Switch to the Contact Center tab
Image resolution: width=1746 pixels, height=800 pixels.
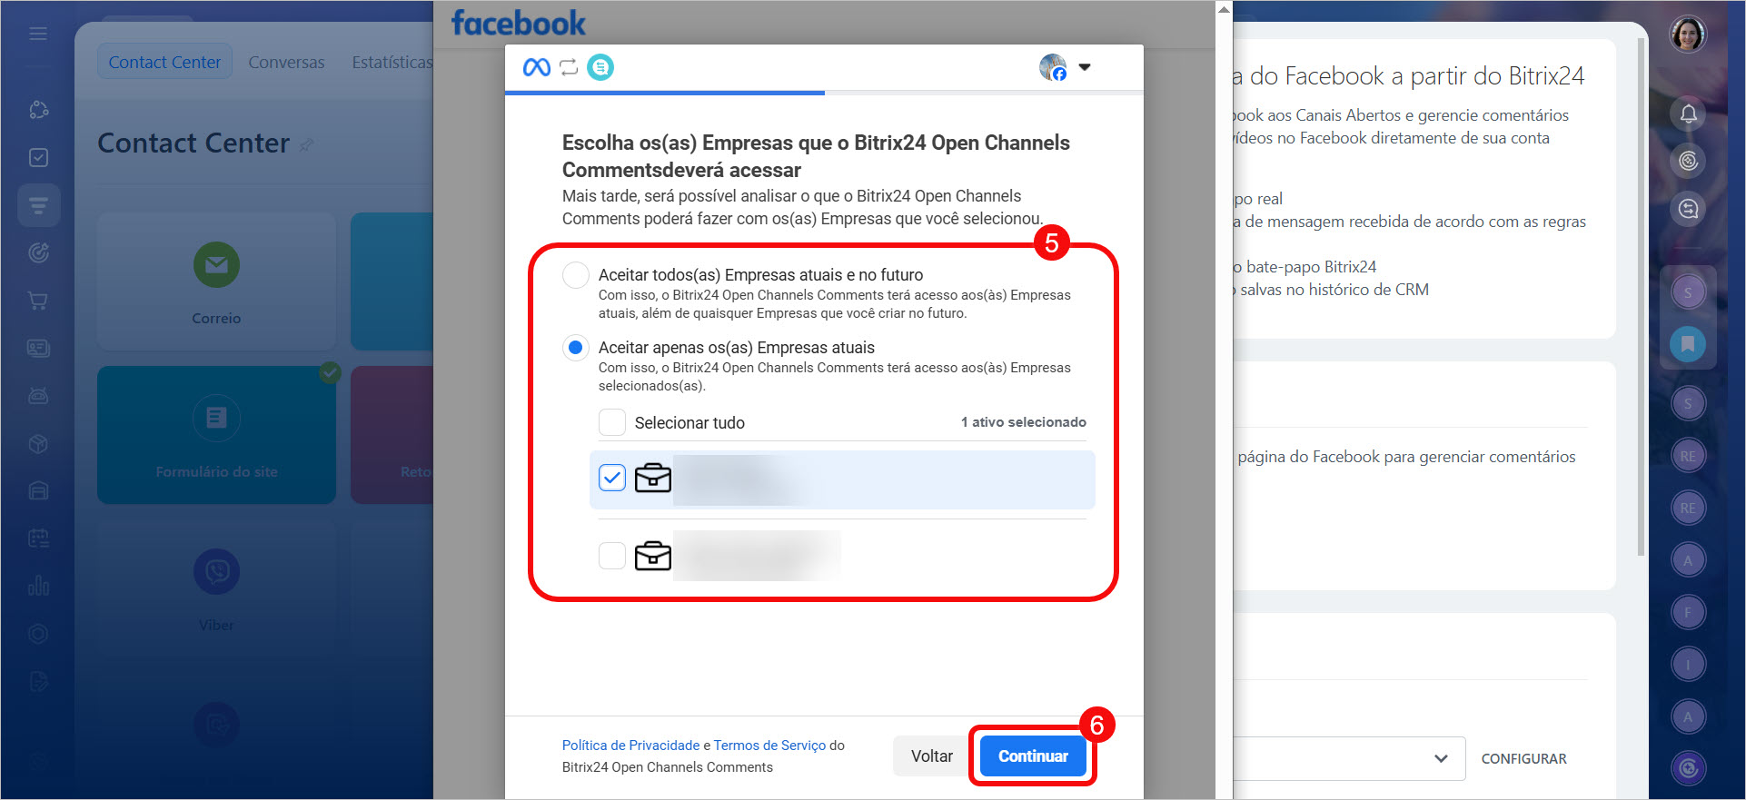click(x=164, y=62)
